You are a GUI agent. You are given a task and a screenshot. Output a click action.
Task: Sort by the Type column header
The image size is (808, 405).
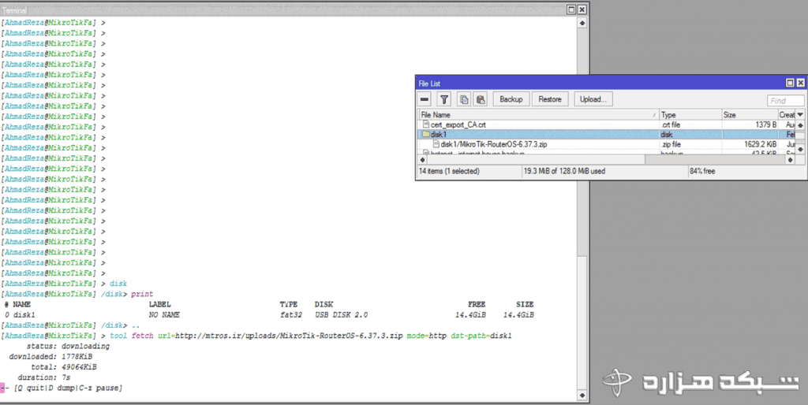[690, 115]
